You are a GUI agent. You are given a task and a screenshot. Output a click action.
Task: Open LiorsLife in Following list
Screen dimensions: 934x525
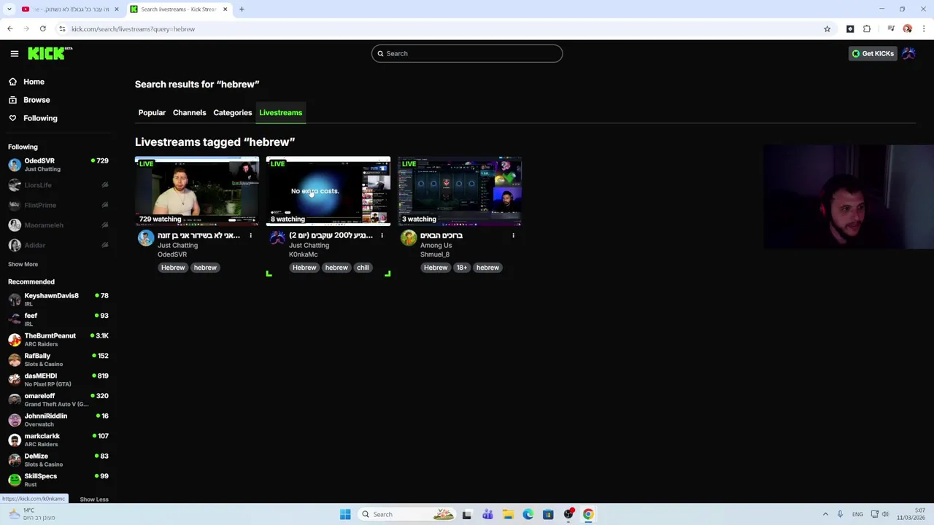[58, 185]
